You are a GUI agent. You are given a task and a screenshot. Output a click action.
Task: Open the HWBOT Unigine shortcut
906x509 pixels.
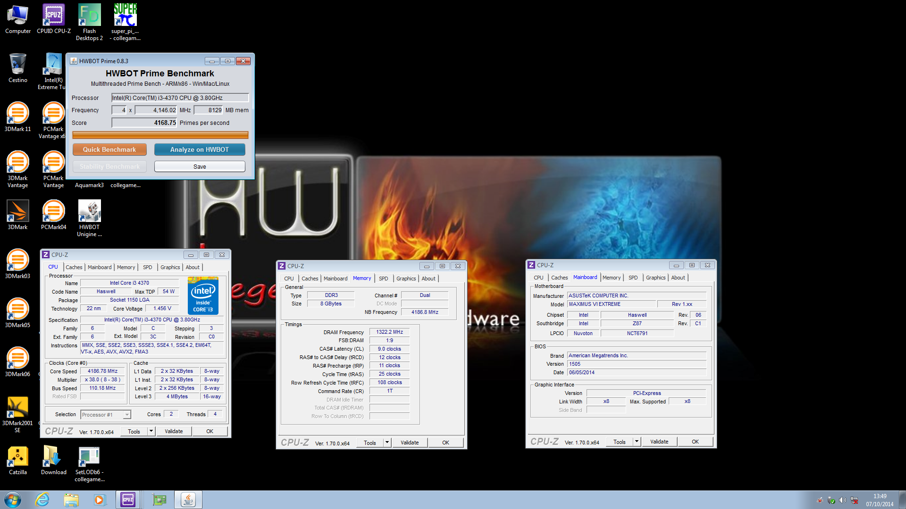click(x=90, y=218)
